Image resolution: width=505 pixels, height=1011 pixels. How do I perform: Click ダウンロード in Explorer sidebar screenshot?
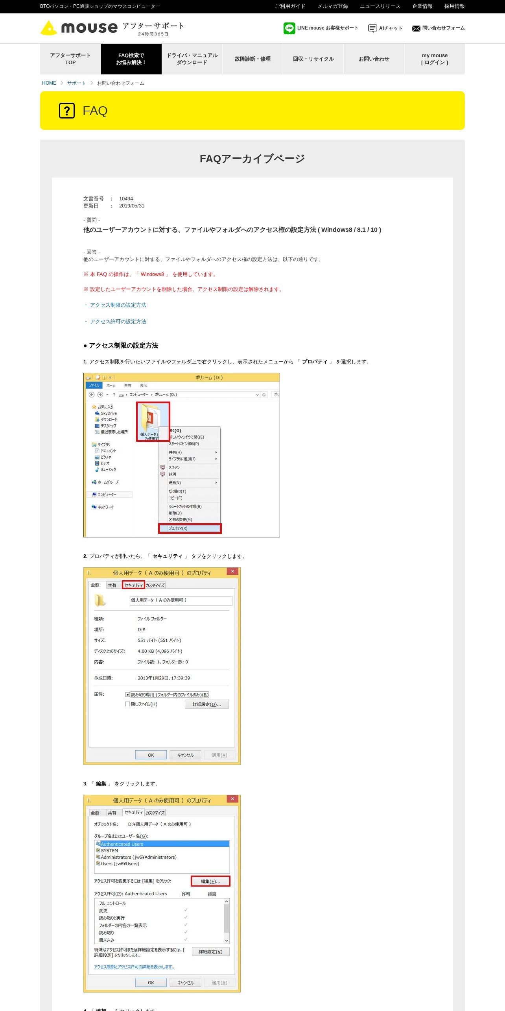pos(106,420)
